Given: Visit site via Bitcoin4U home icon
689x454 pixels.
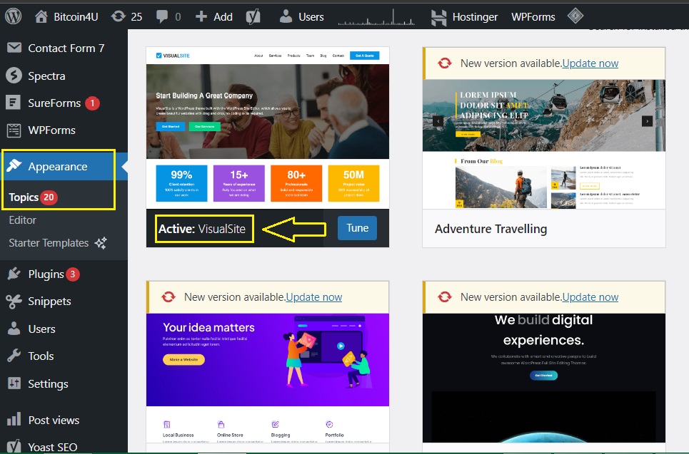Looking at the screenshot, I should (41, 16).
